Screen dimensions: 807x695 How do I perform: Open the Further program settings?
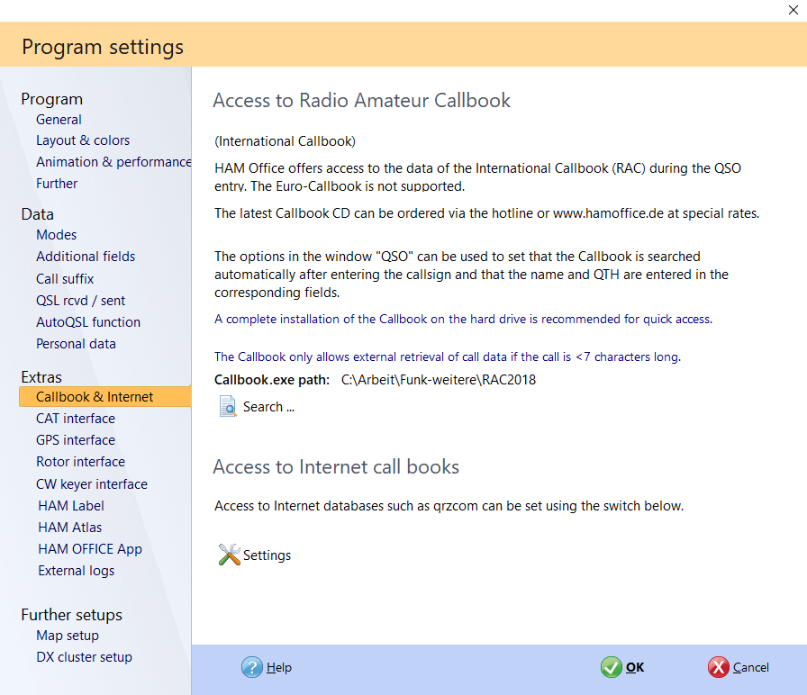click(x=57, y=184)
